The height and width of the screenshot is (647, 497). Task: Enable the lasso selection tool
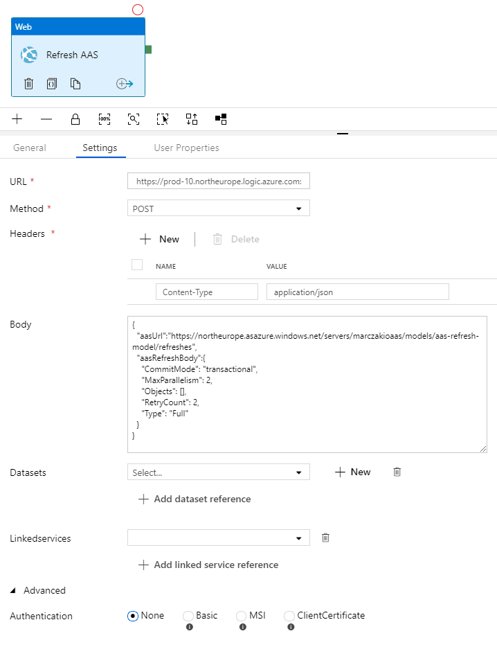coord(163,119)
